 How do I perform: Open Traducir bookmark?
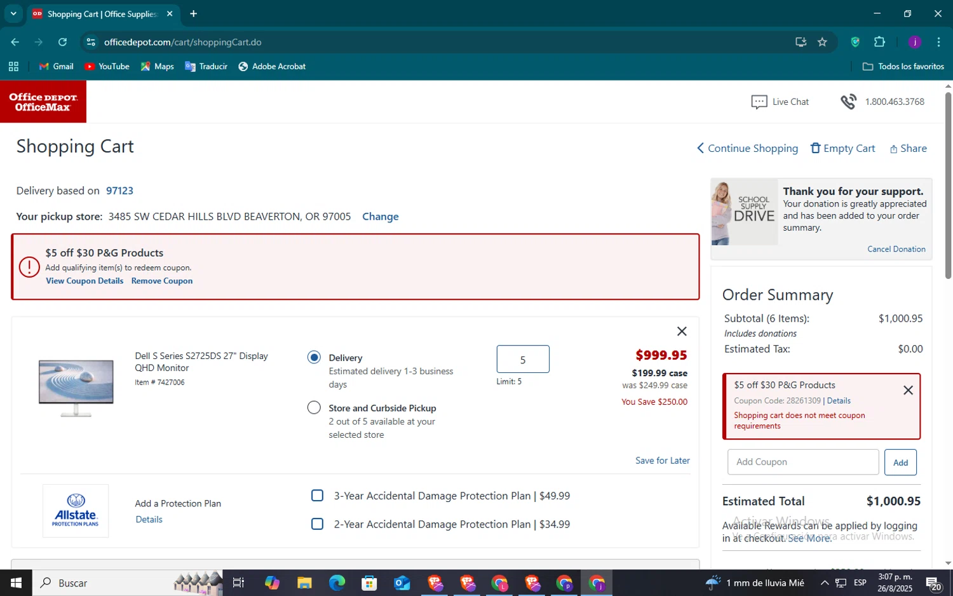tap(206, 66)
